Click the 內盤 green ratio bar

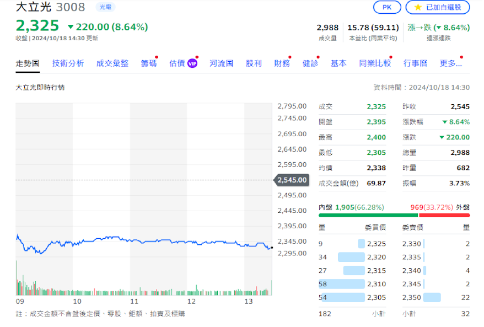point(368,215)
